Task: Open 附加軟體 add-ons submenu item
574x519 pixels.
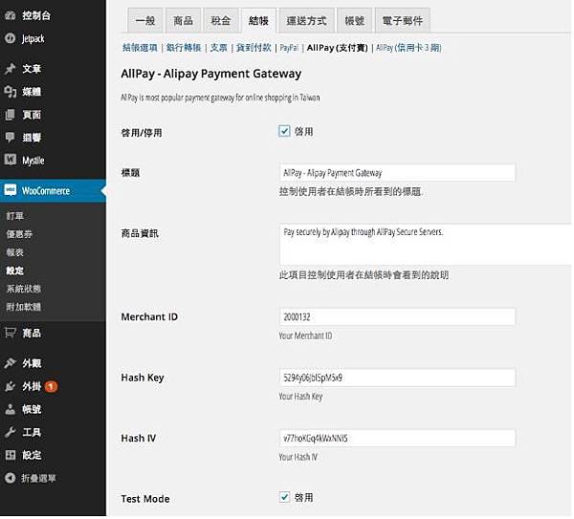Action: click(x=23, y=307)
